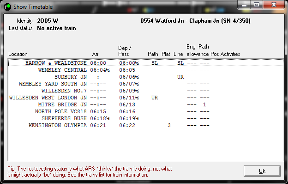
Task: Click platform 3 in Kensington Olympia row
Action: click(169, 125)
